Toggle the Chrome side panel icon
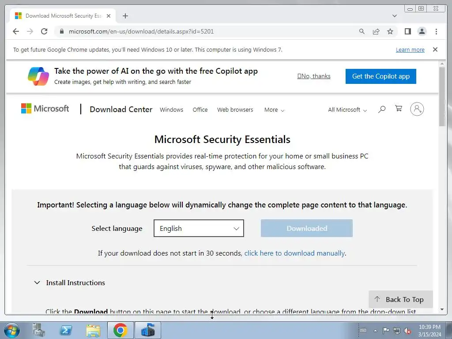The width and height of the screenshot is (452, 339). (407, 31)
